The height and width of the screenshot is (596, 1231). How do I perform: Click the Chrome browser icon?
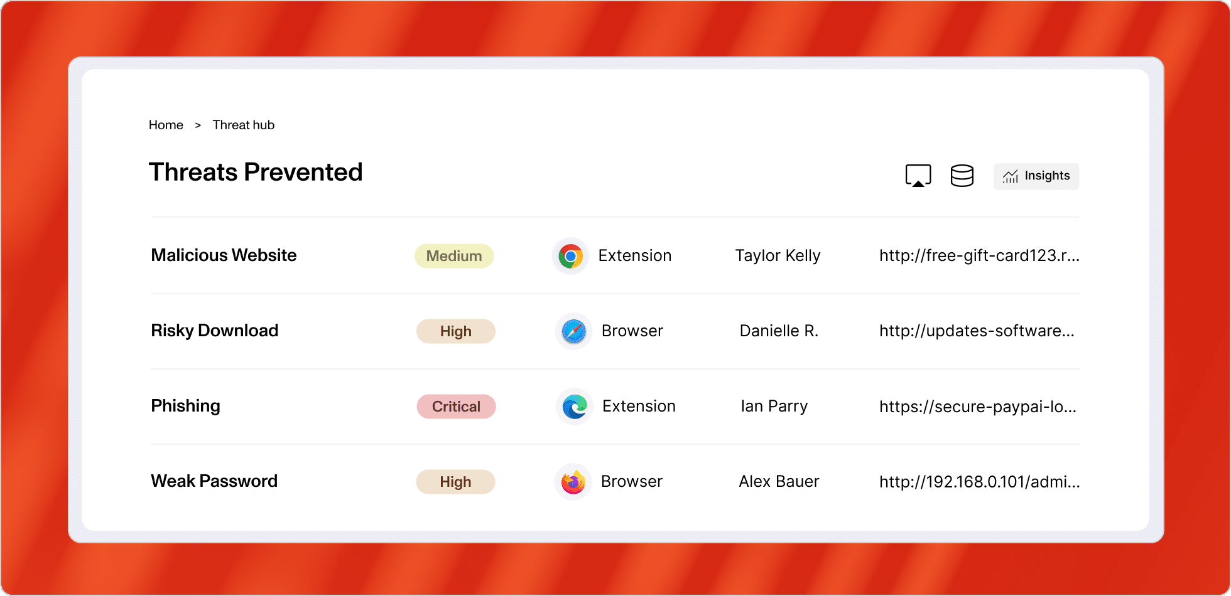pyautogui.click(x=570, y=256)
